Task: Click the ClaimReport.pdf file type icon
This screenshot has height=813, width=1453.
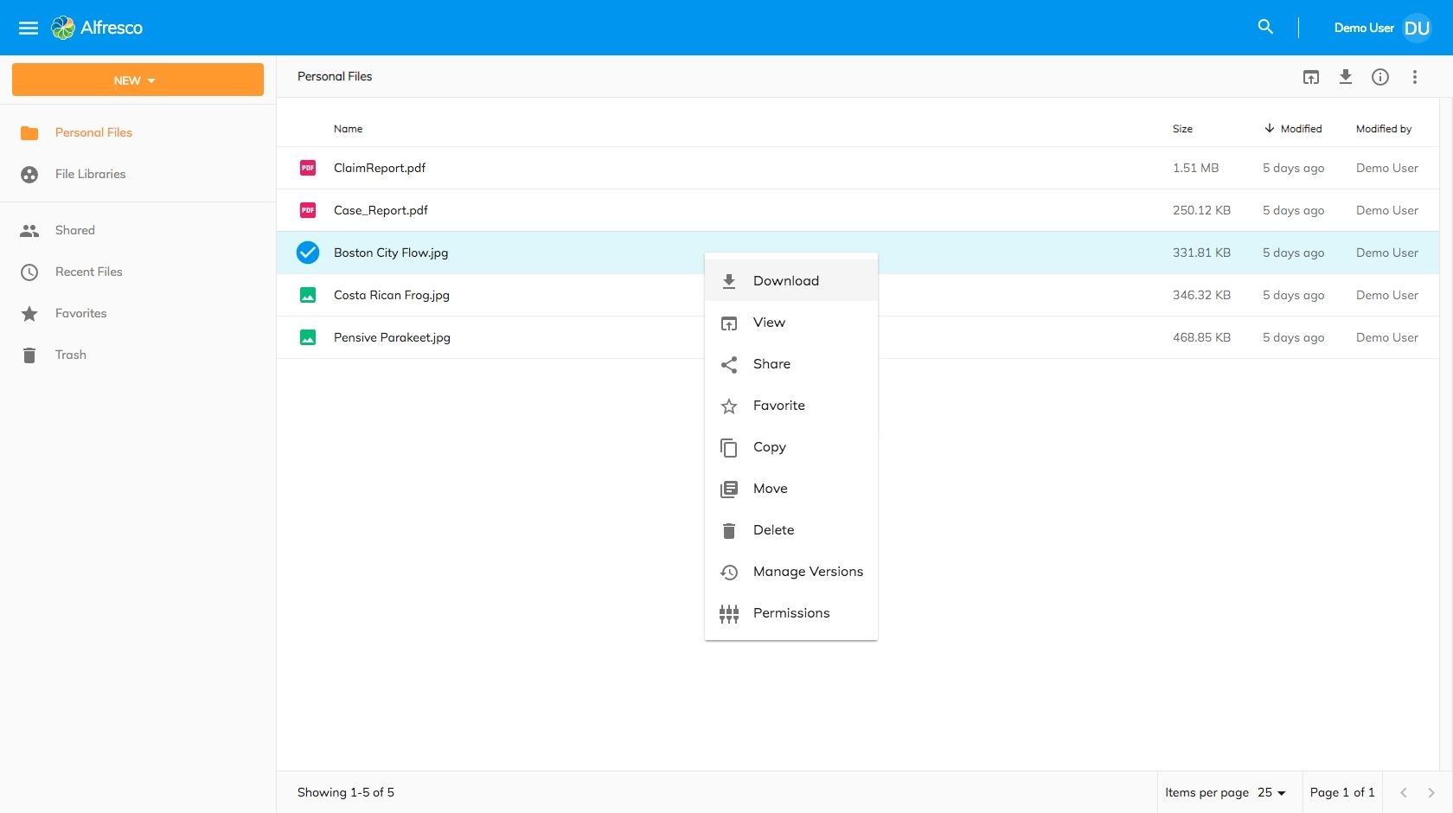Action: pyautogui.click(x=308, y=168)
